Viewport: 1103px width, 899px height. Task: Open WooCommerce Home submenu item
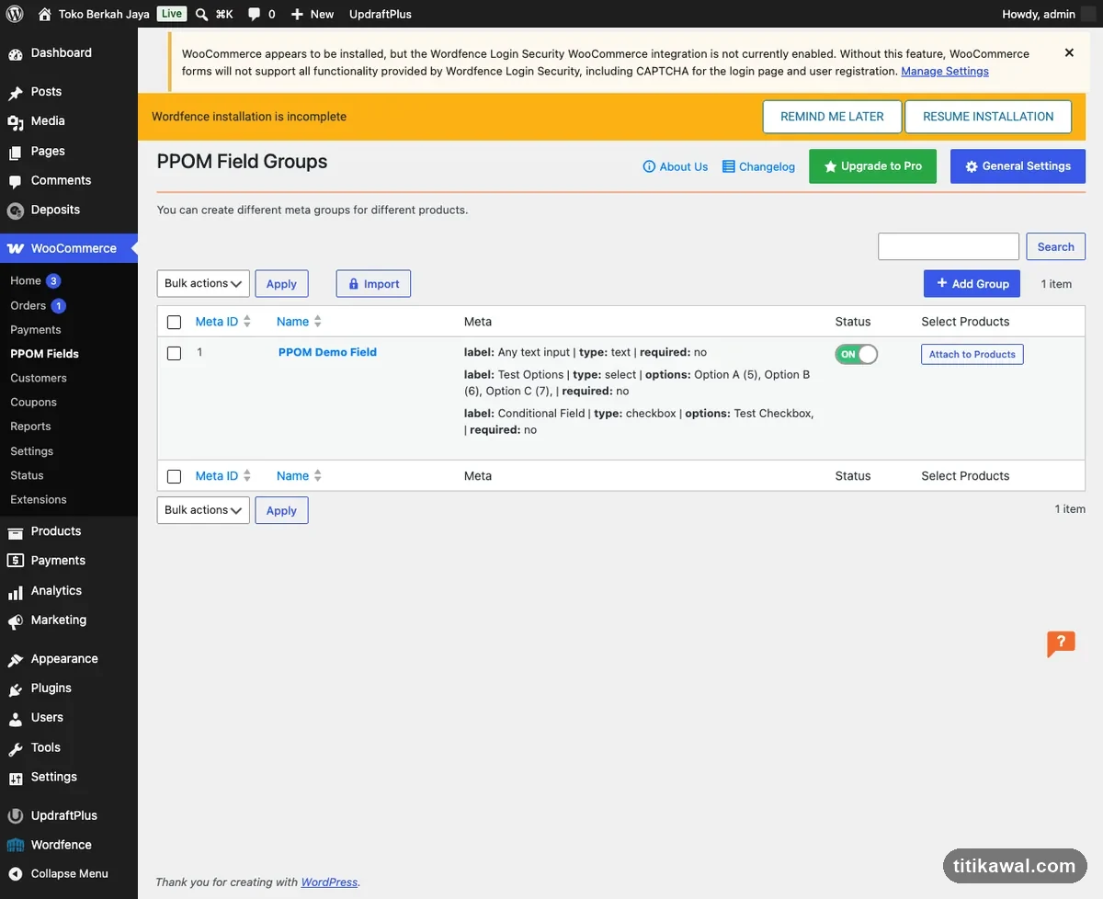[26, 281]
